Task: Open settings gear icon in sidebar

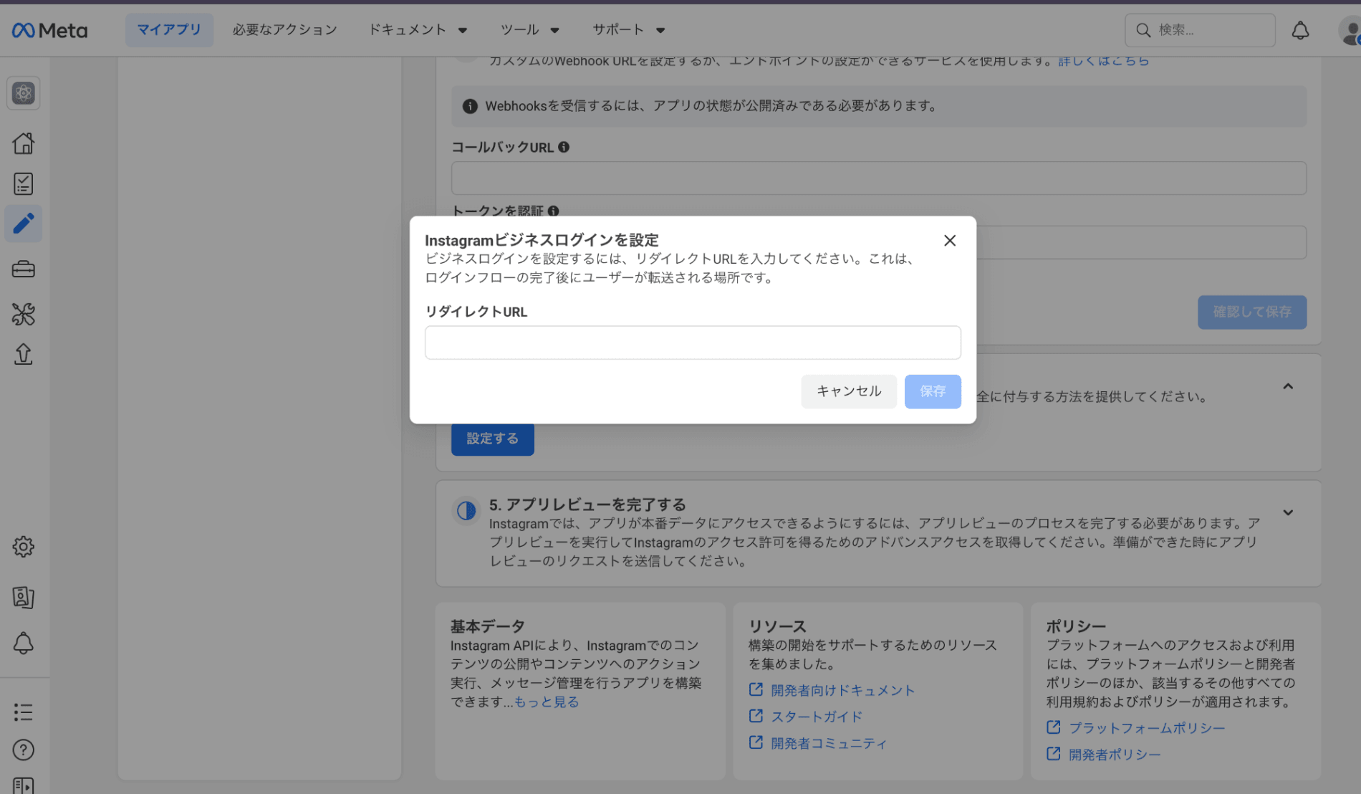Action: point(23,547)
